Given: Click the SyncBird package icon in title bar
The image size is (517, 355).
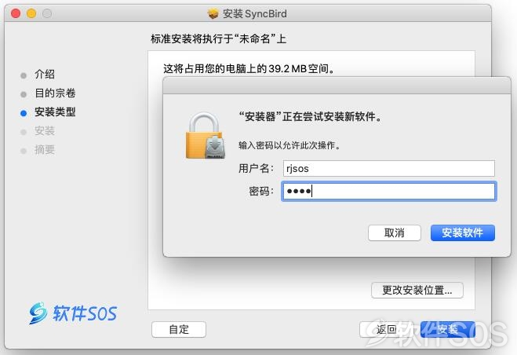Looking at the screenshot, I should click(213, 14).
